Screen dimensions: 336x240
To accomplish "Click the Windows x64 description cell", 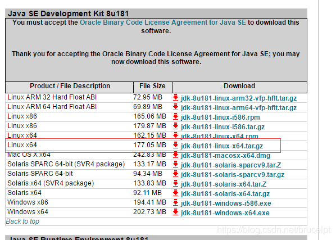I will click(x=28, y=212).
